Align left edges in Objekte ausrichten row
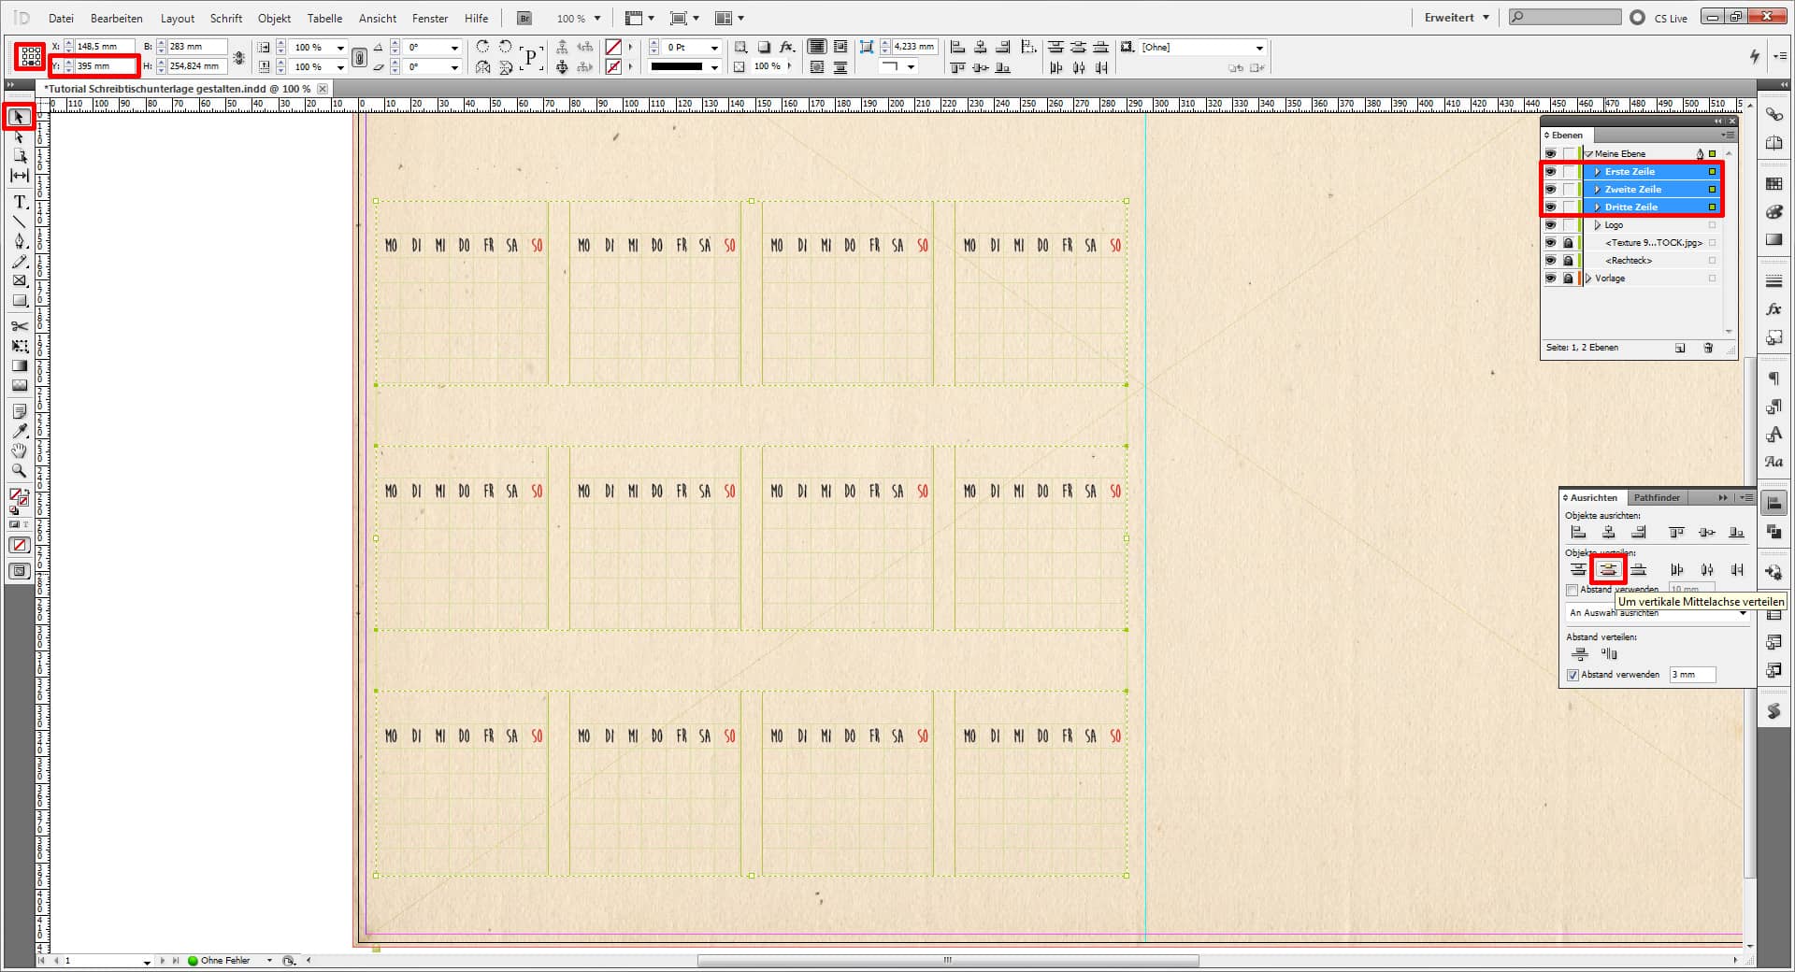 click(1578, 533)
